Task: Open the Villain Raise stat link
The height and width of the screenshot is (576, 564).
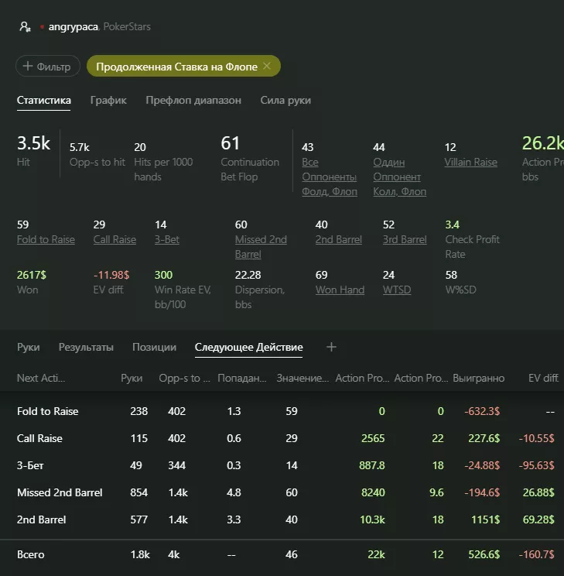Action: 470,162
